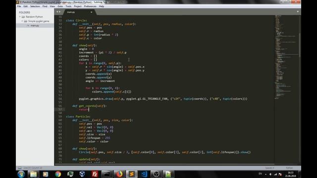Open the Action Center flag icon

tap(280, 174)
